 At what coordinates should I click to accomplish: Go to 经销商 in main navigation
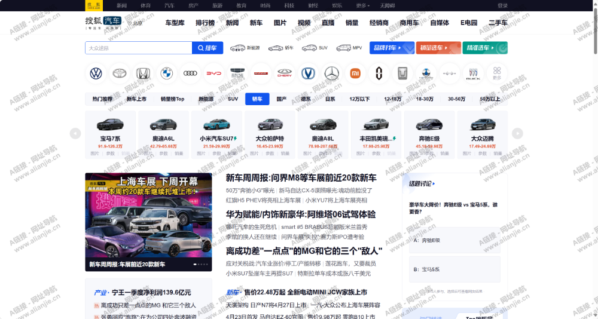pyautogui.click(x=379, y=23)
